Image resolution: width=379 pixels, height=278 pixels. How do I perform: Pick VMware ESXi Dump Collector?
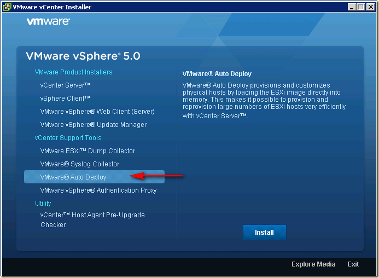(x=88, y=151)
